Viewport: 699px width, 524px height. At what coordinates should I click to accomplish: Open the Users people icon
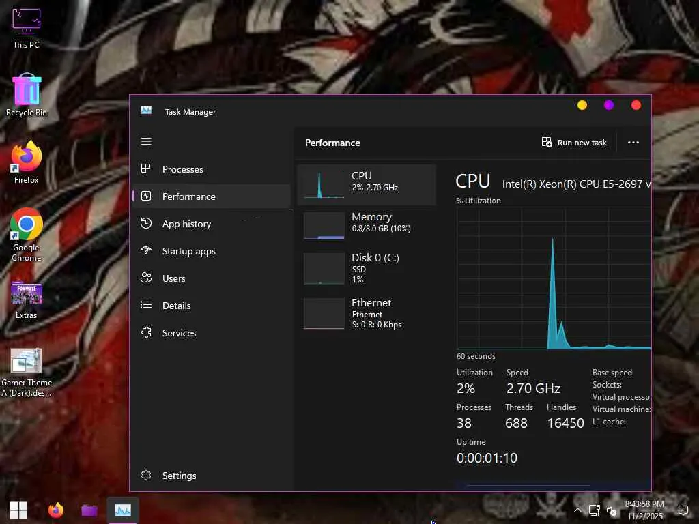pos(146,278)
